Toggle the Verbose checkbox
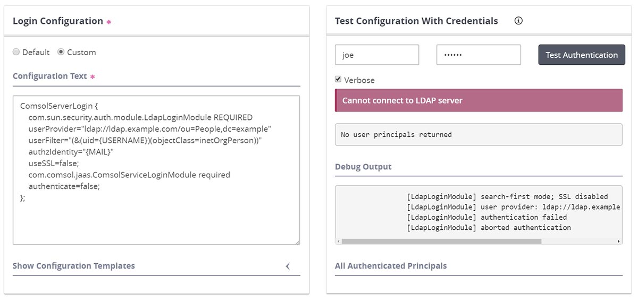638x302 pixels. click(x=338, y=80)
